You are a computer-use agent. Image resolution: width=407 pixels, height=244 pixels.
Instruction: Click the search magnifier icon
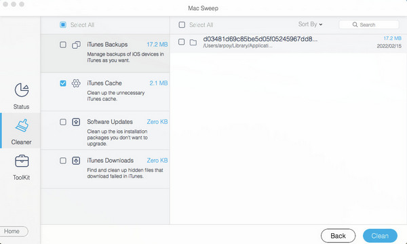click(x=355, y=24)
